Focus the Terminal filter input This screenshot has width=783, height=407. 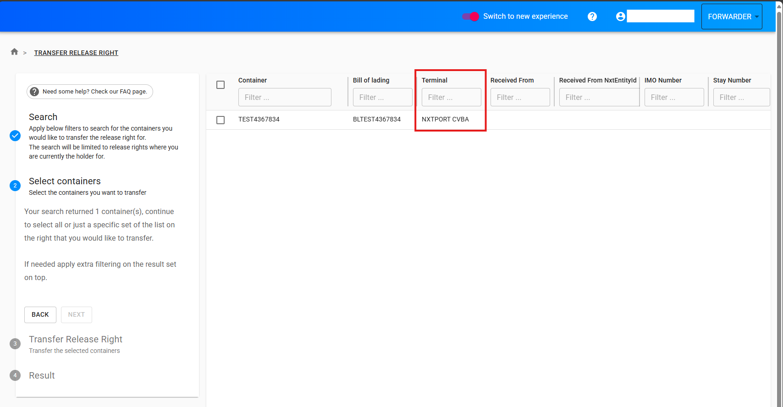451,97
